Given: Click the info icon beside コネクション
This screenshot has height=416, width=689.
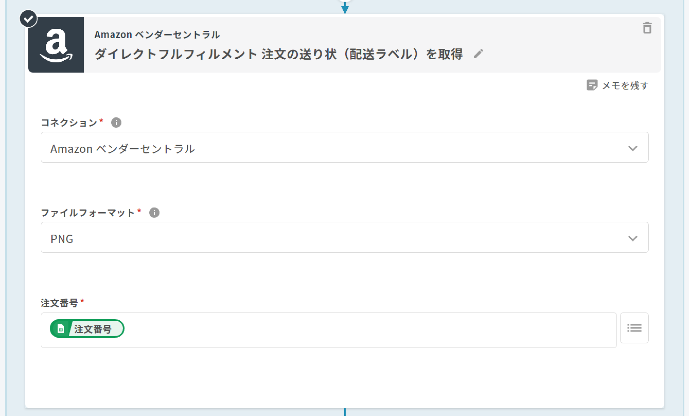Looking at the screenshot, I should coord(116,123).
